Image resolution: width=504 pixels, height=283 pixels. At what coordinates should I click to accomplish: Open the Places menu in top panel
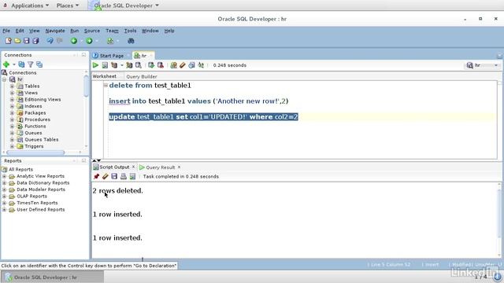pos(68,6)
